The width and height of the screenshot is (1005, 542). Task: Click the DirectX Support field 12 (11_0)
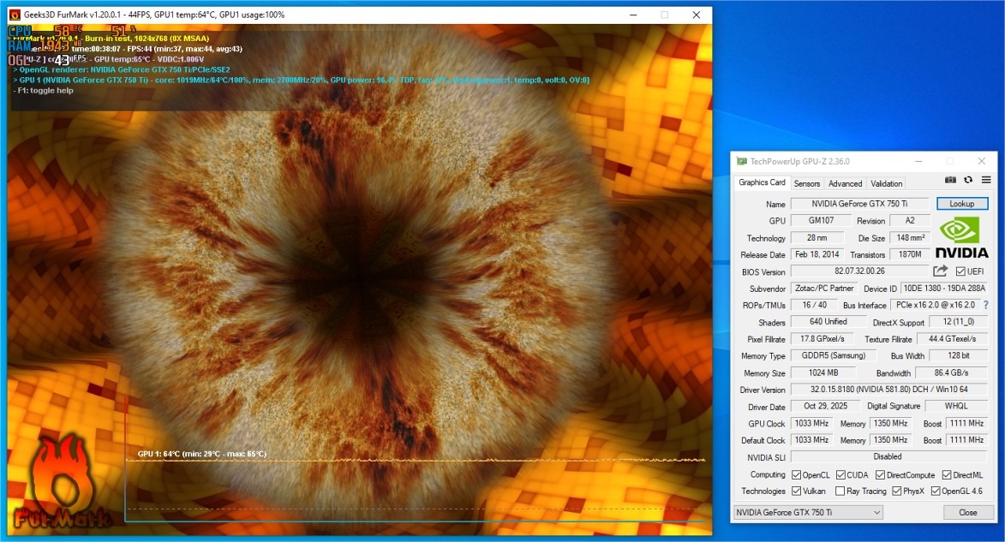pos(959,322)
